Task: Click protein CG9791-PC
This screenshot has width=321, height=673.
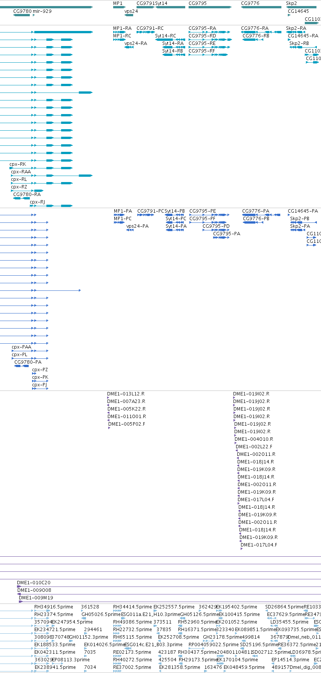Action: tap(151, 211)
